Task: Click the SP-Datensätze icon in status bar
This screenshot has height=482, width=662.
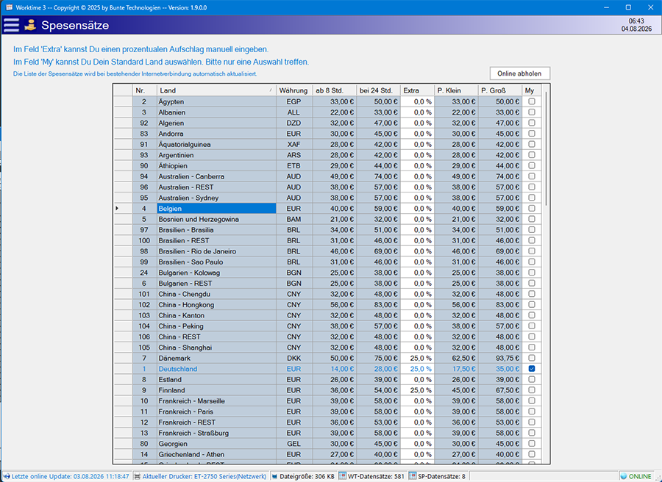Action: [413, 476]
